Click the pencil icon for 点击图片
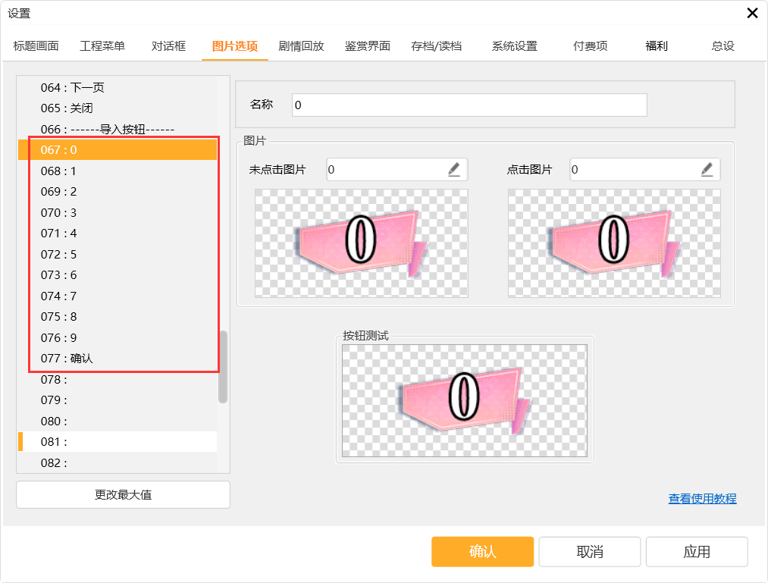This screenshot has width=768, height=583. click(x=707, y=170)
